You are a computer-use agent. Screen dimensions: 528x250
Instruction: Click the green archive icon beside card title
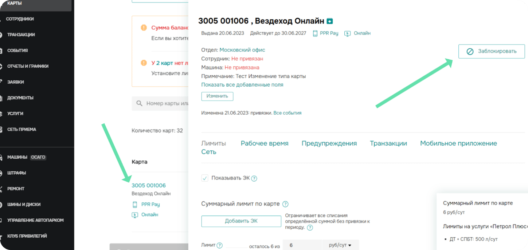(330, 21)
